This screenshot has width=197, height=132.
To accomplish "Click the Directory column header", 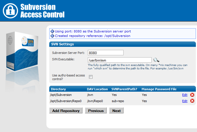I will 58,89.
